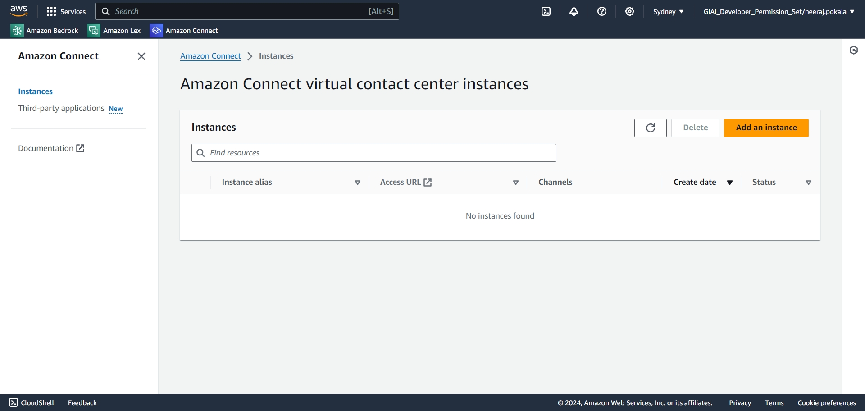This screenshot has width=865, height=411.
Task: Click the Channels column header
Action: 555,182
